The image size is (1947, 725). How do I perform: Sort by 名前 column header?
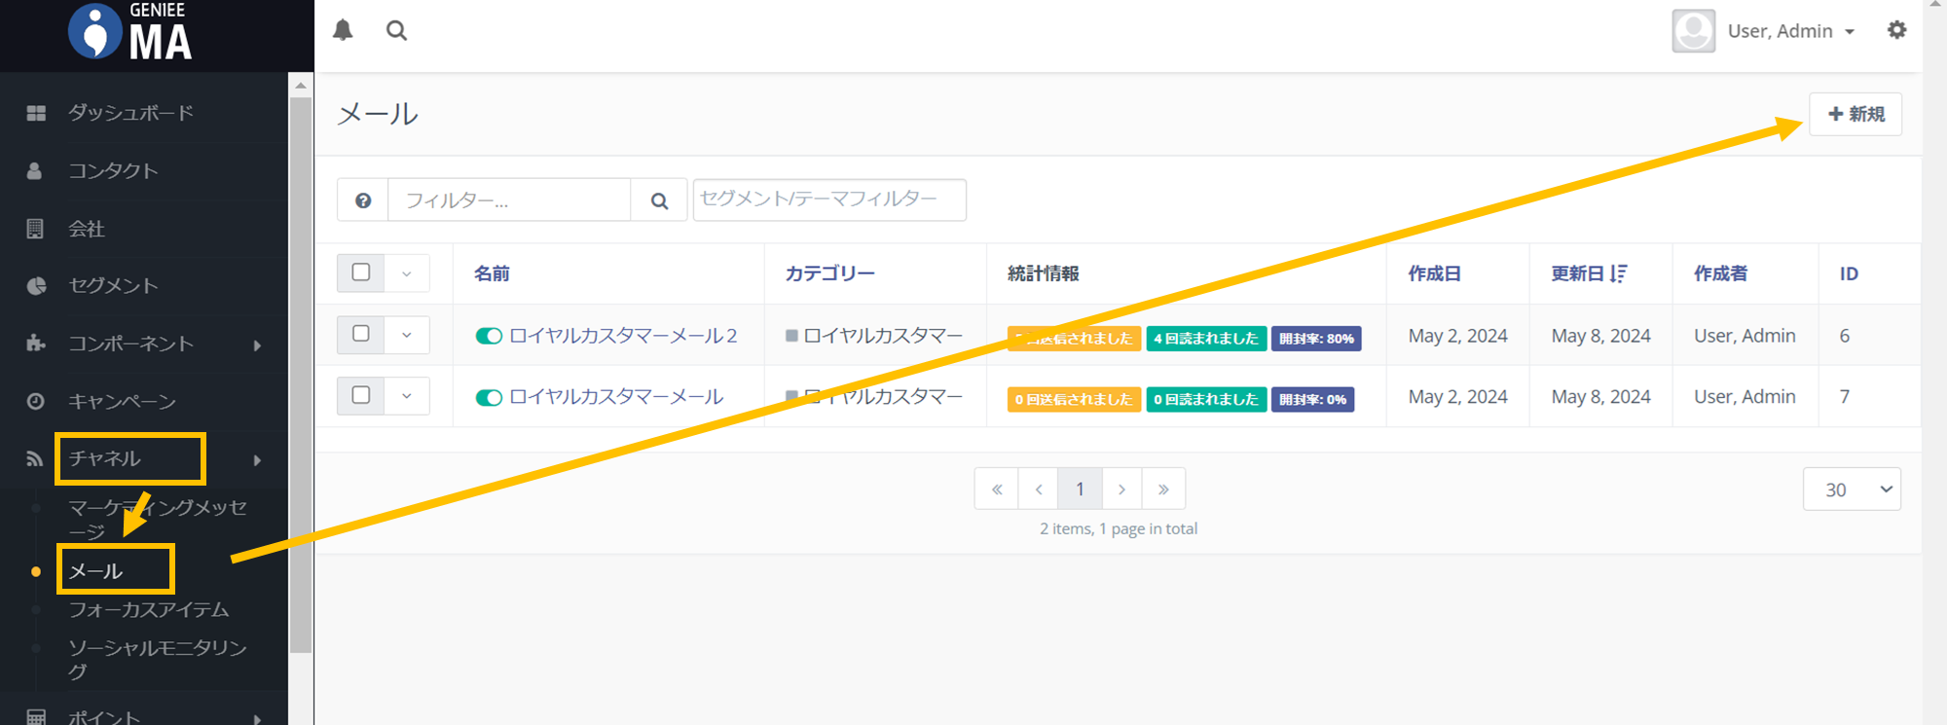click(492, 273)
